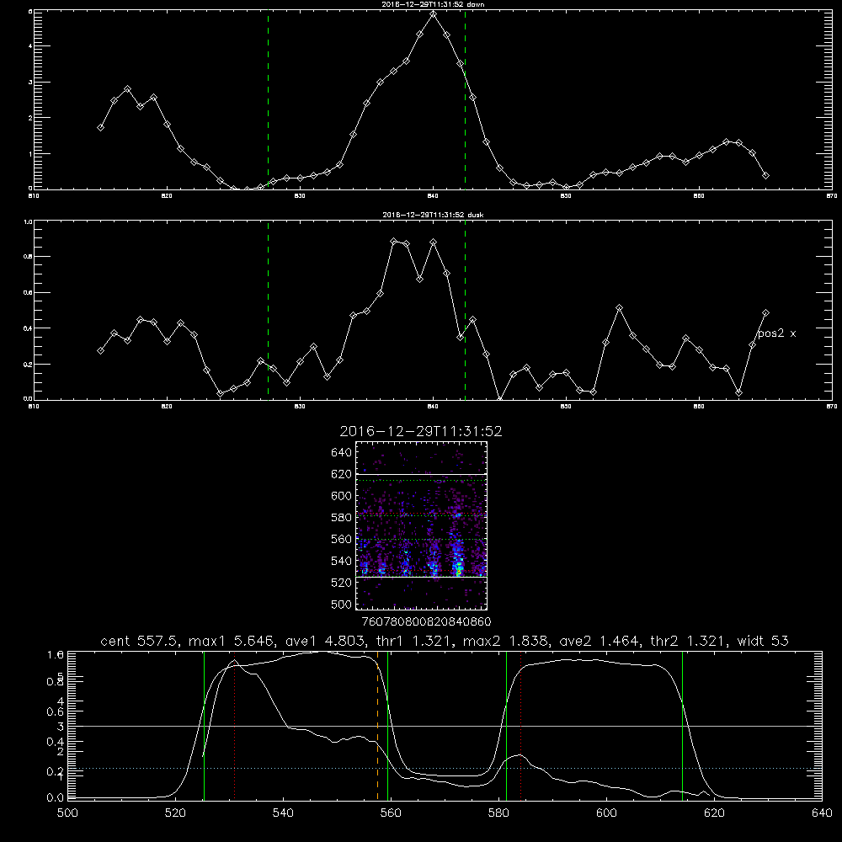Click the green vertical line near 525
Image resolution: width=842 pixels, height=842 pixels.
[204, 726]
